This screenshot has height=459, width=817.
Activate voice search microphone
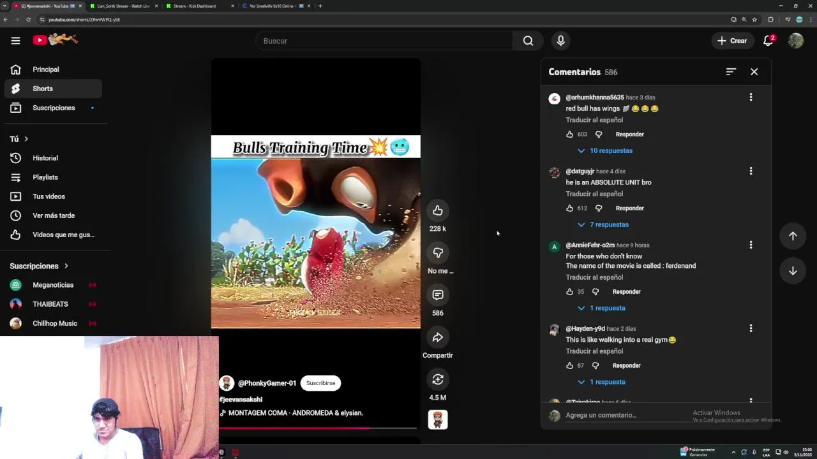[560, 41]
